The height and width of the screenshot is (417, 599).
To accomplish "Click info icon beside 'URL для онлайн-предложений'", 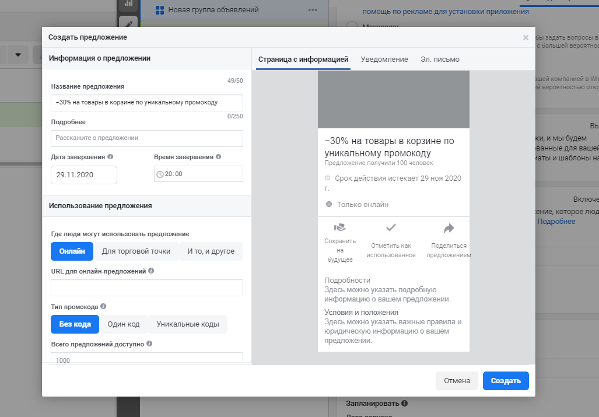I will pos(152,271).
